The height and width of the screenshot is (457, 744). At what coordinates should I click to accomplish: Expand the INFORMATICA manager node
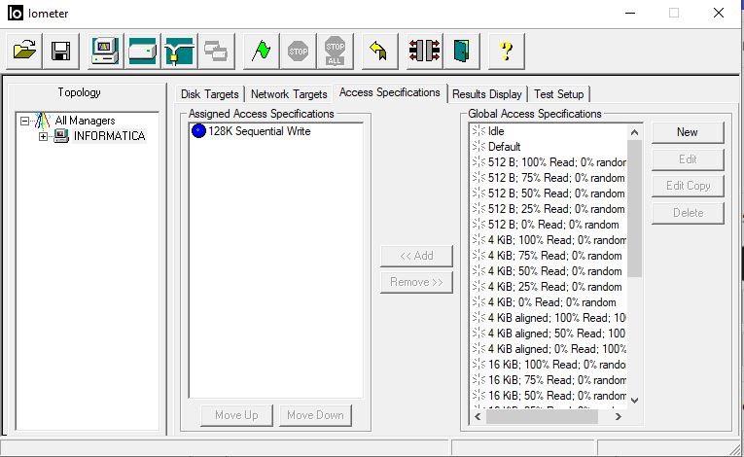coord(43,136)
